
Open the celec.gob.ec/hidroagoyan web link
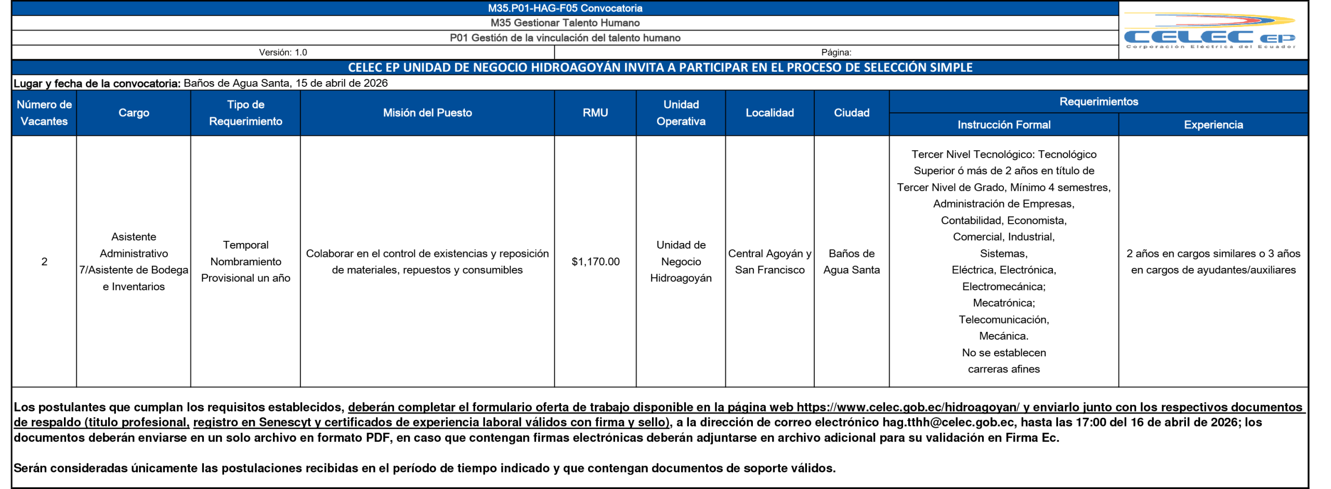coord(907,407)
